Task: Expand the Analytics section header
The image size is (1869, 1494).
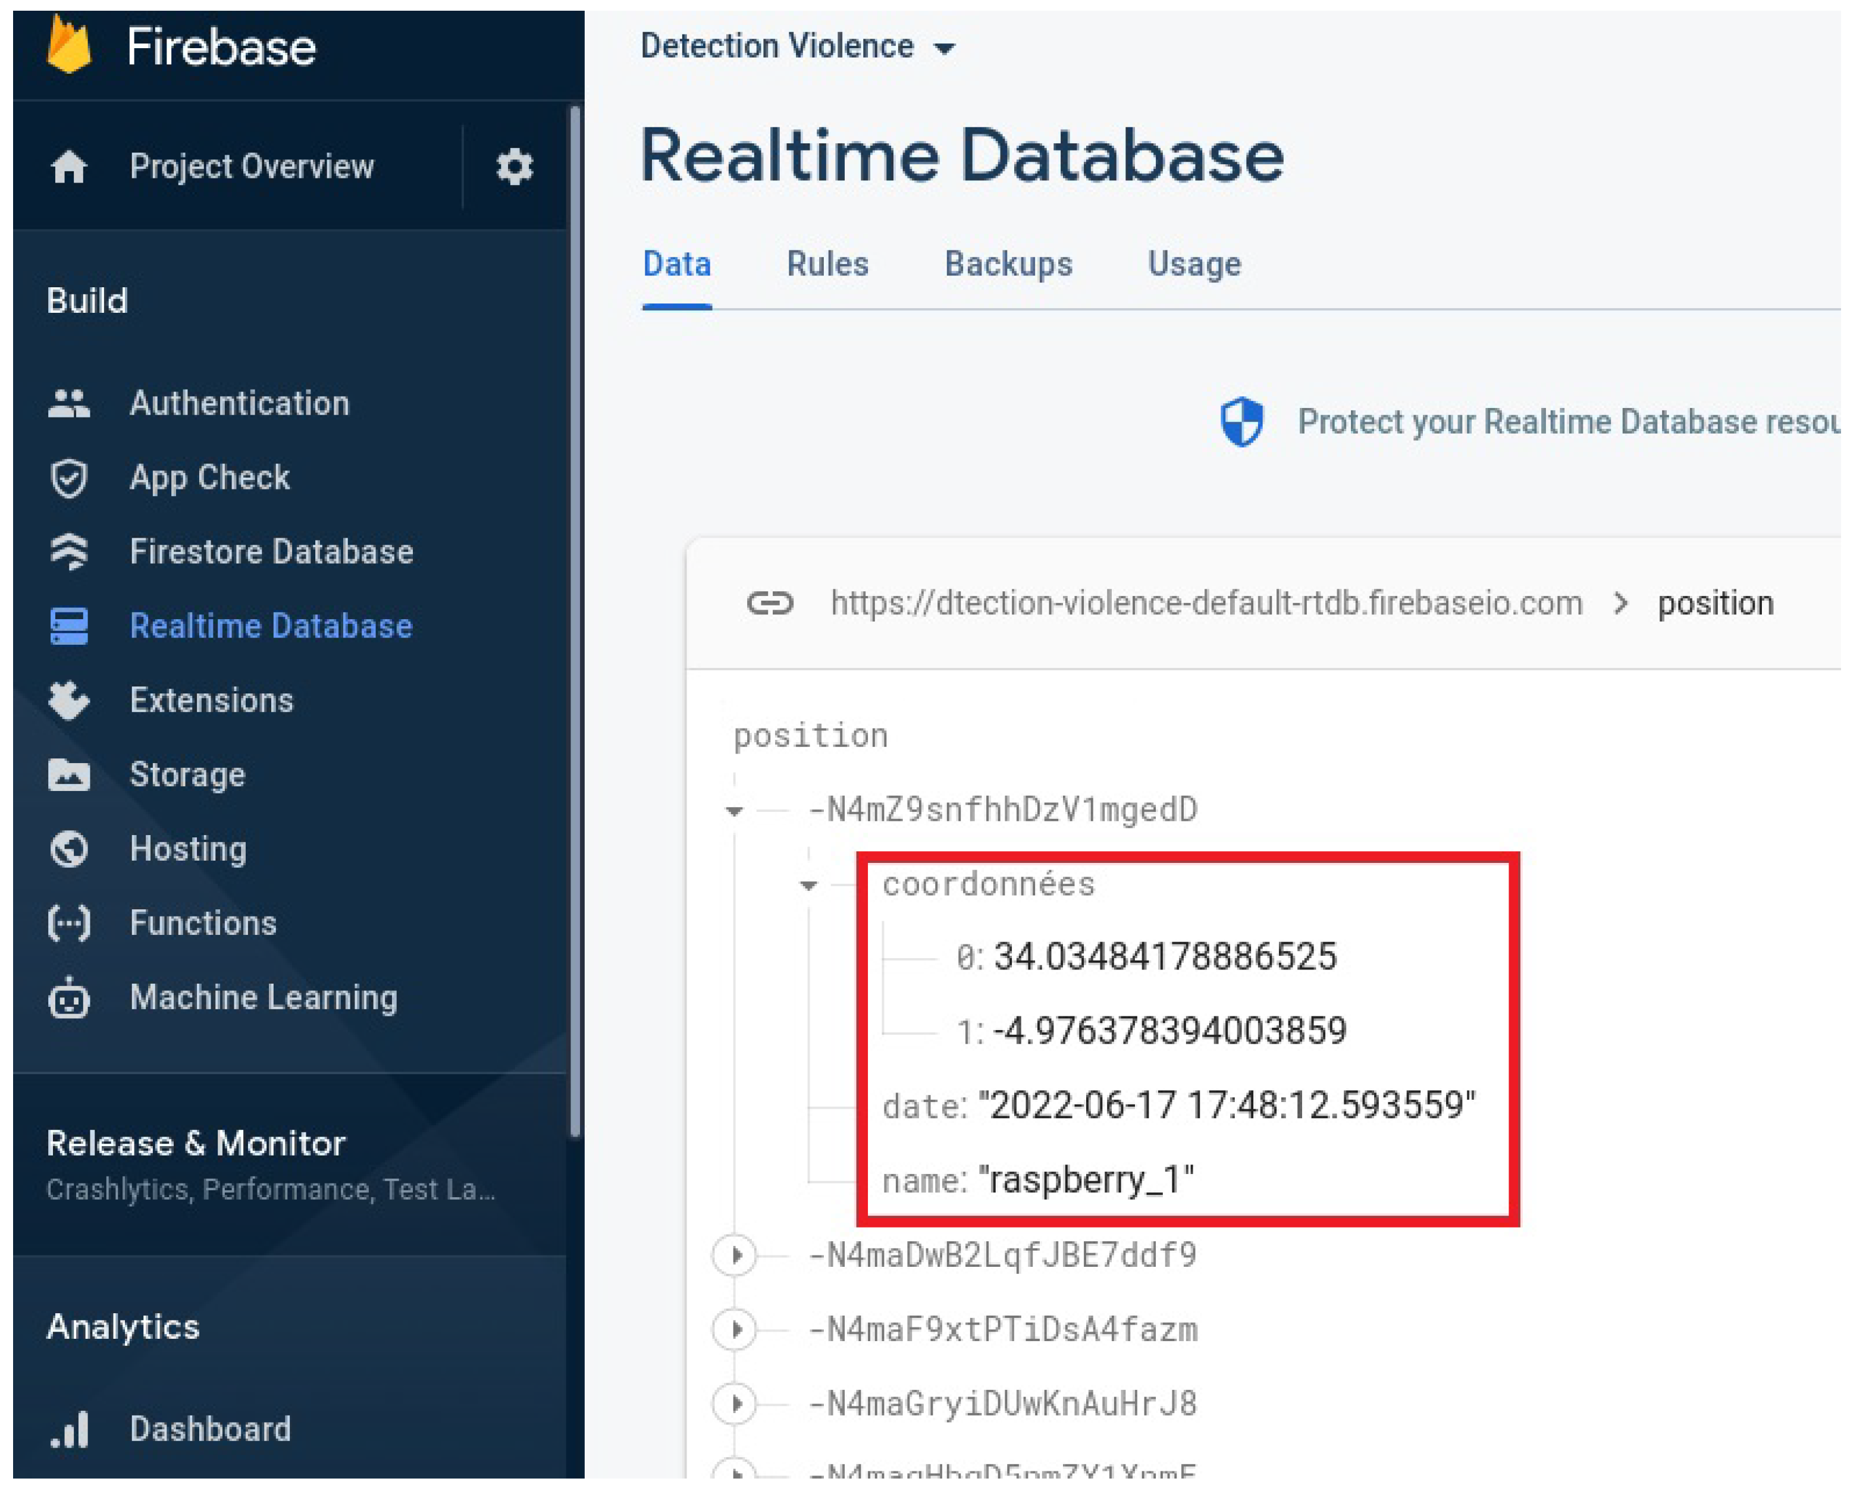Action: (x=123, y=1327)
